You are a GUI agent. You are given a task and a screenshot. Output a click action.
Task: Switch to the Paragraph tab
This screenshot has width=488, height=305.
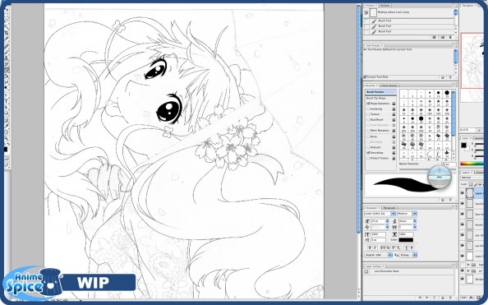tap(389, 208)
